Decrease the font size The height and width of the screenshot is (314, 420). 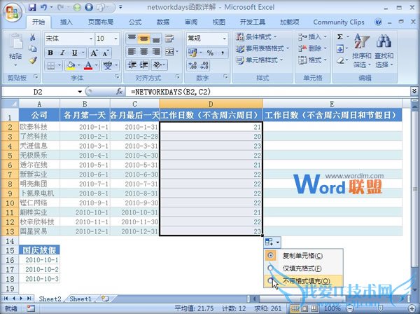coord(106,53)
